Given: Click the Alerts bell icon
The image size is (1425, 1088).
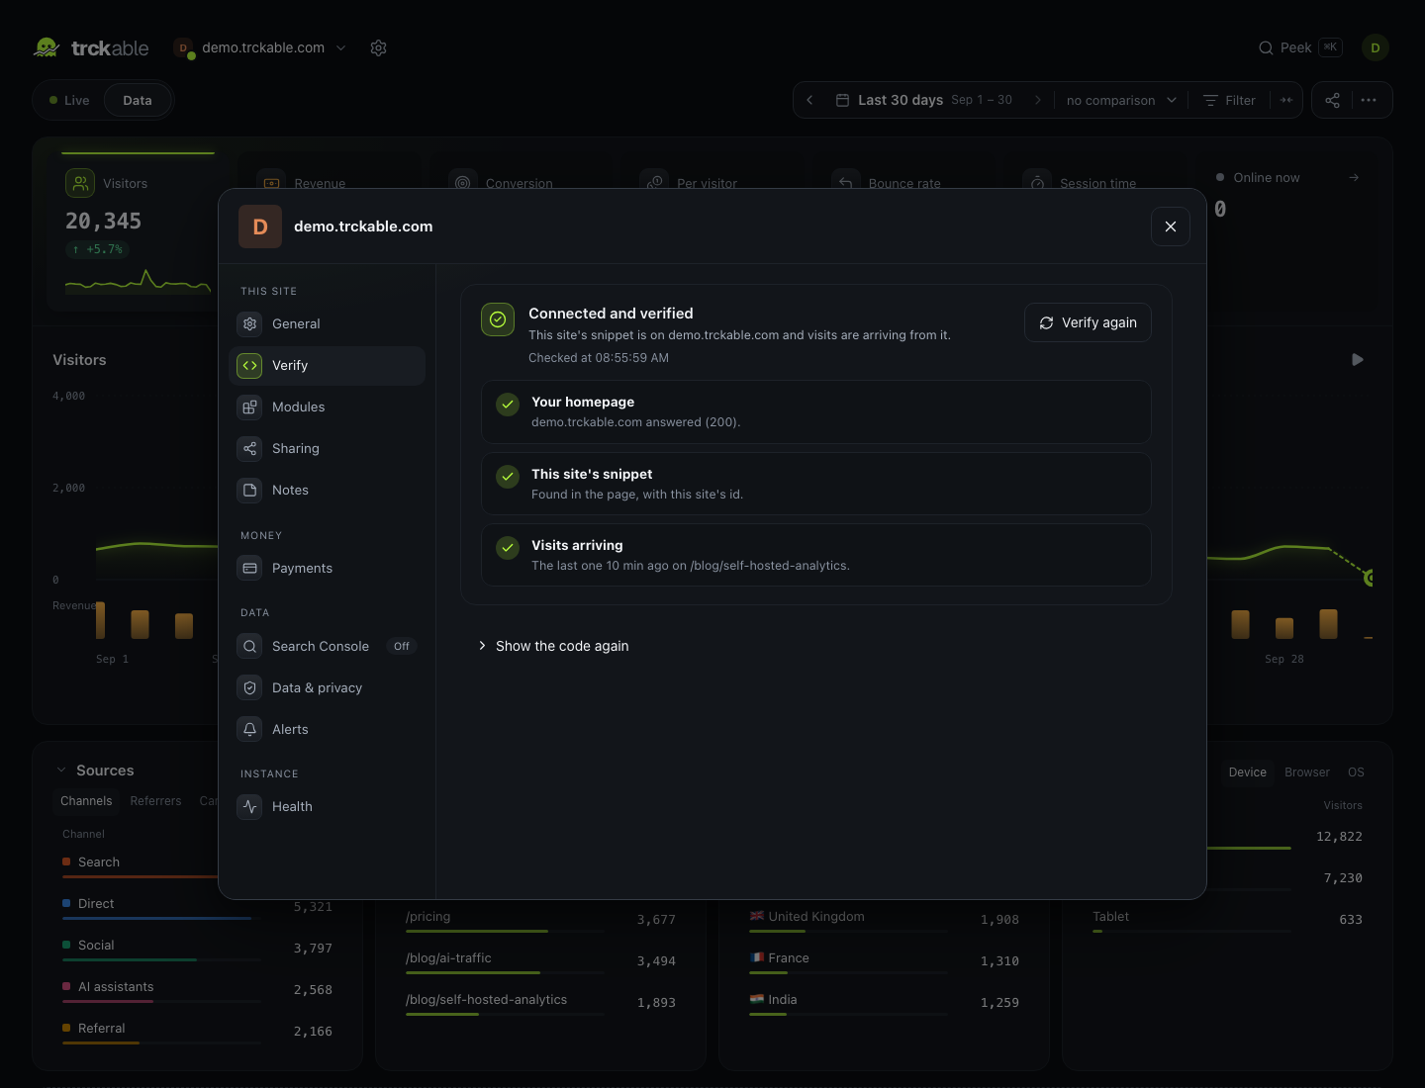Looking at the screenshot, I should click(249, 730).
